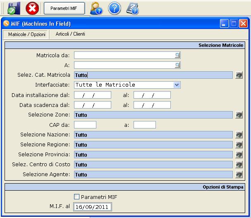Click the M.I.F. al date field
251x218 pixels.
93,207
